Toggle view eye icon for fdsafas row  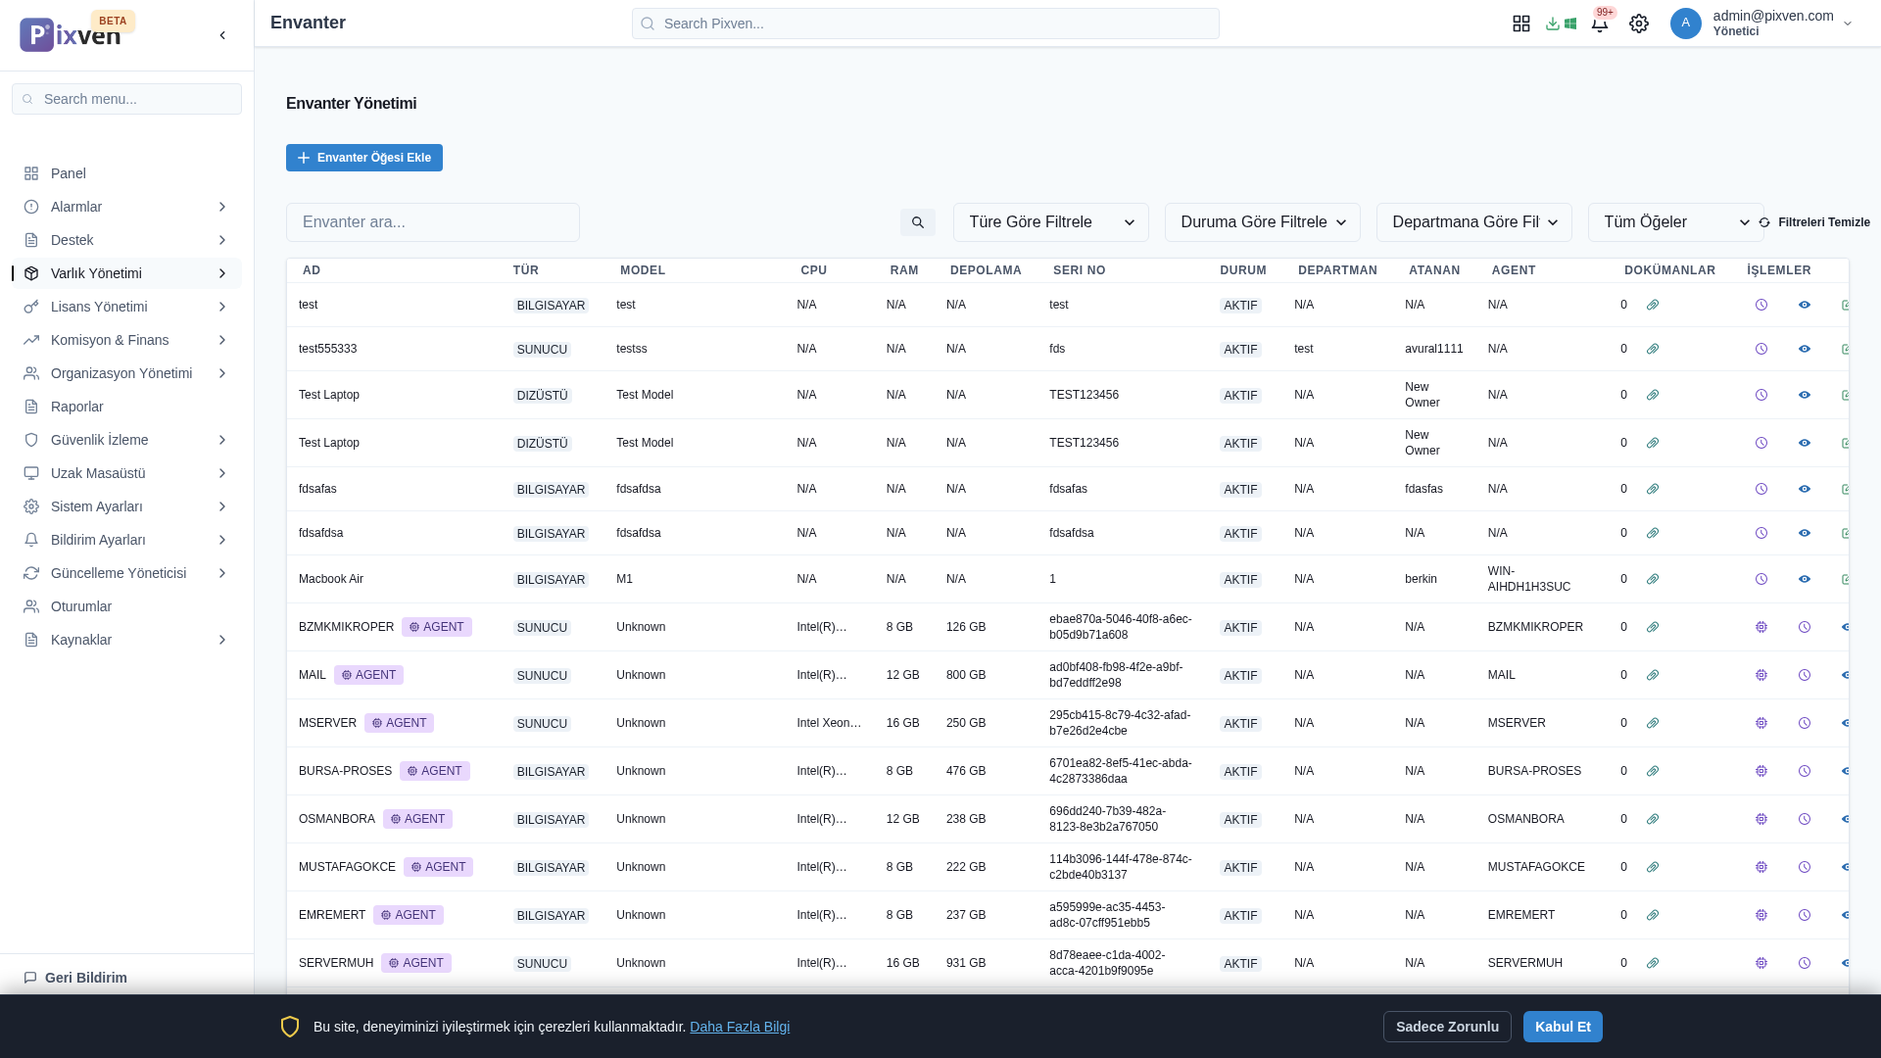(1805, 489)
